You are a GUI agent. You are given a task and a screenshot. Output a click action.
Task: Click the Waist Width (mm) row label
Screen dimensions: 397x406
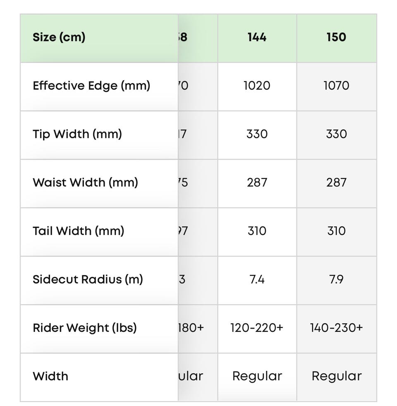click(85, 183)
